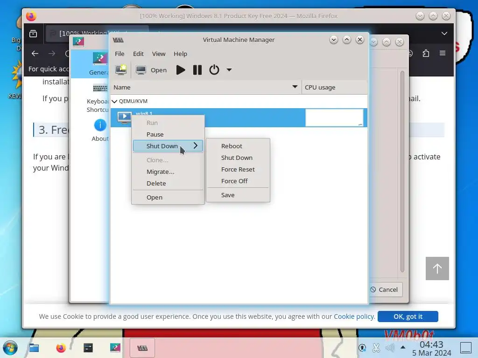Image resolution: width=478 pixels, height=358 pixels.
Task: Click the system settings taskbar icon
Action: [x=115, y=347]
